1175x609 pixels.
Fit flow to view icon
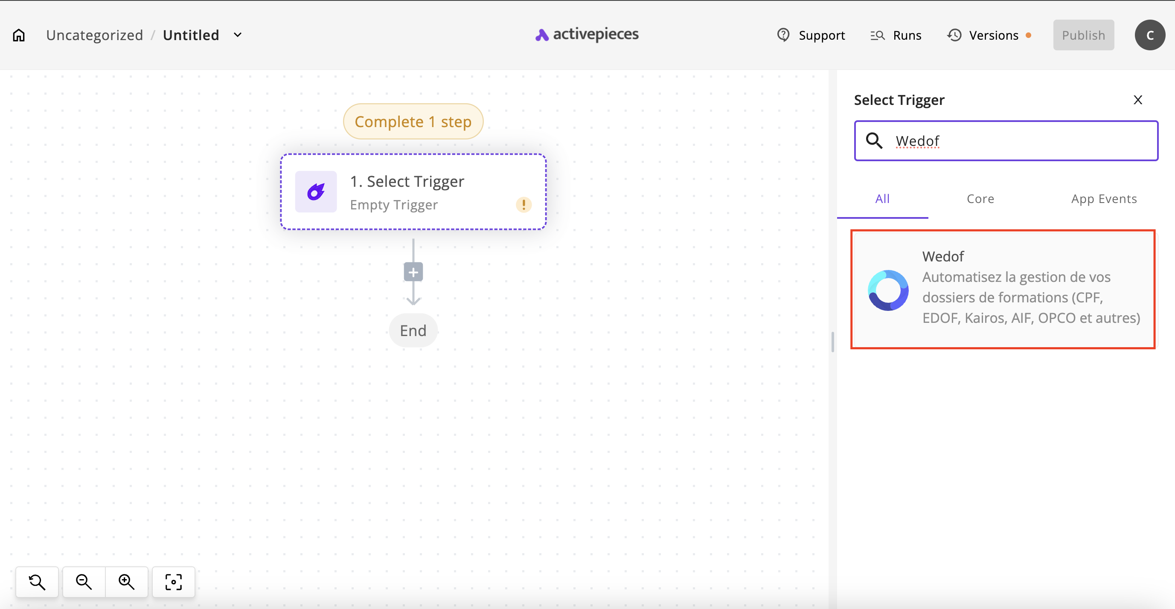173,582
